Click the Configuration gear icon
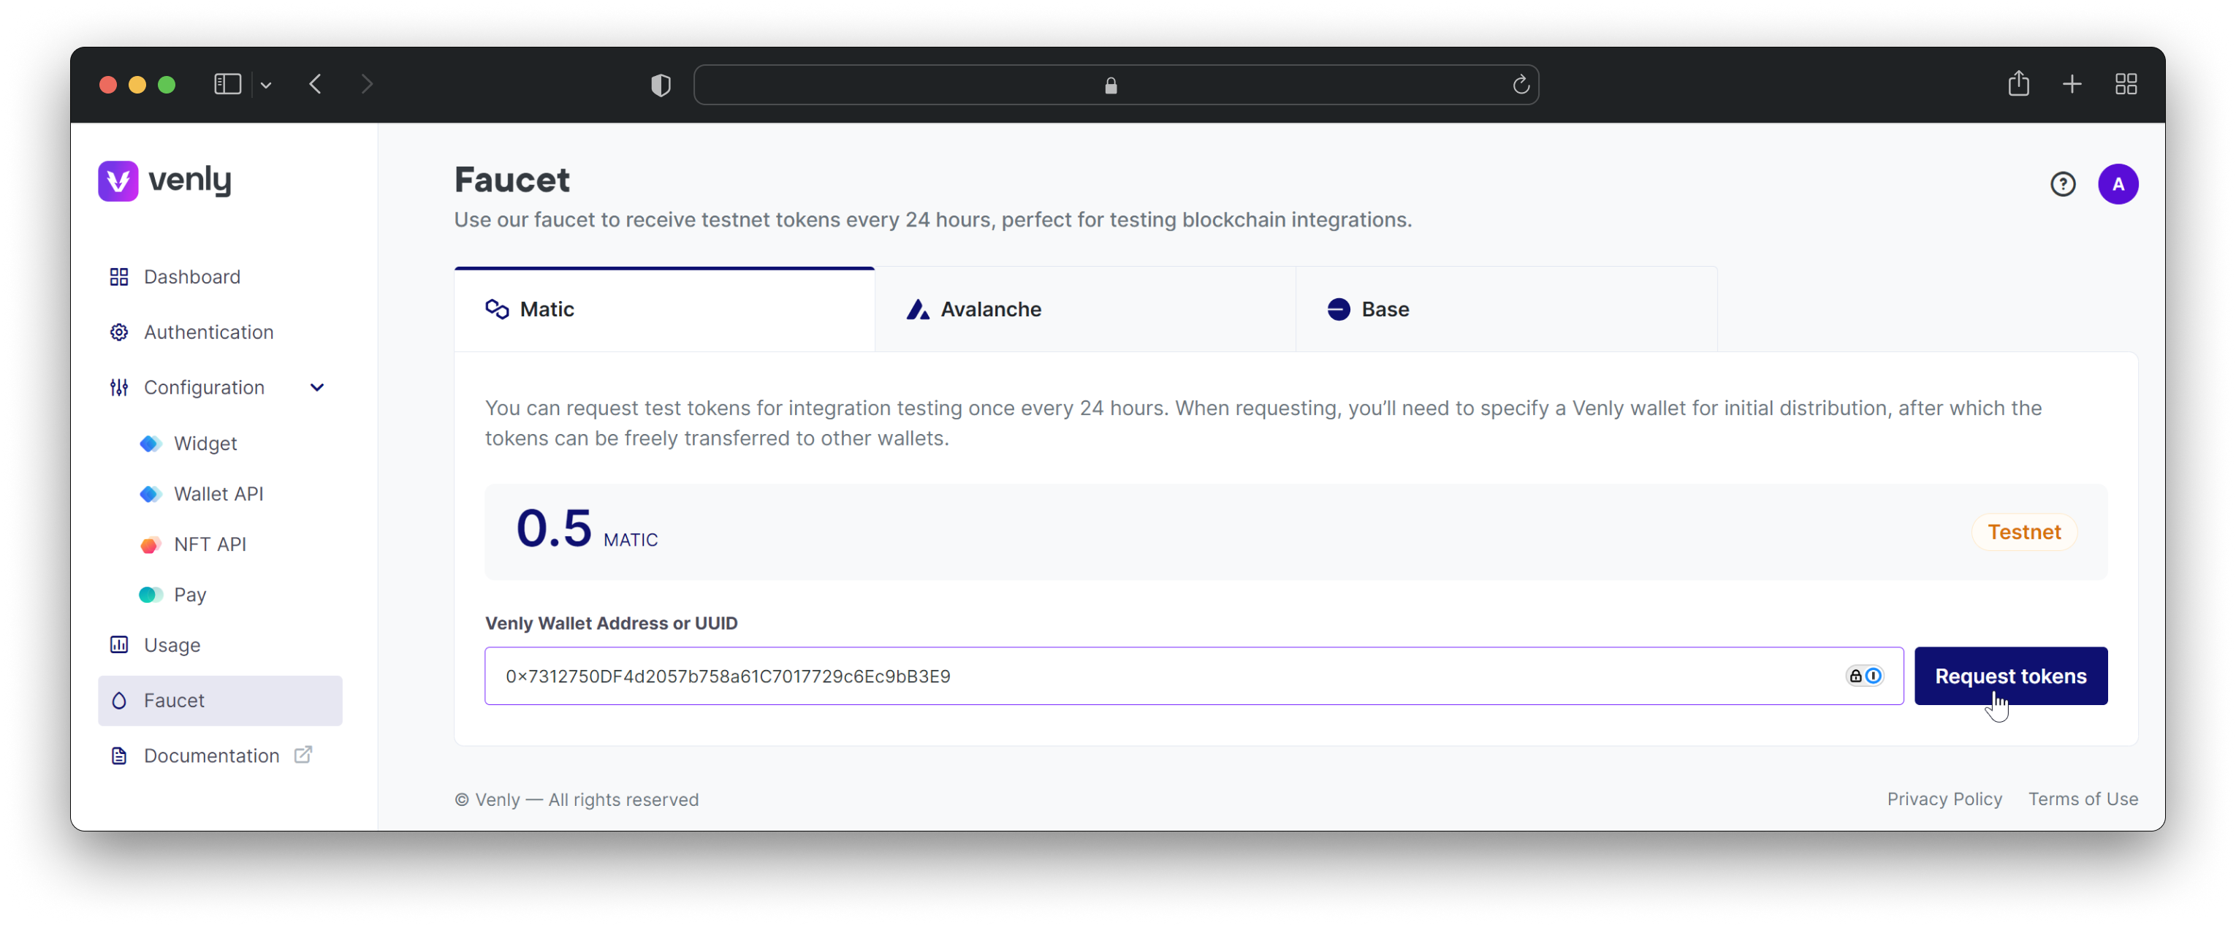The image size is (2236, 925). [120, 387]
